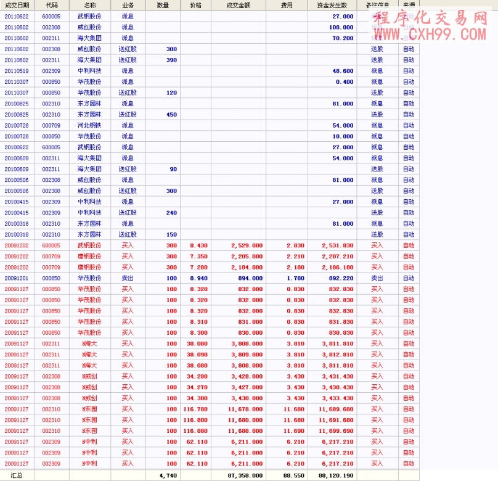Sort by the 资金发生数 column header
The height and width of the screenshot is (481, 498).
(332, 5)
